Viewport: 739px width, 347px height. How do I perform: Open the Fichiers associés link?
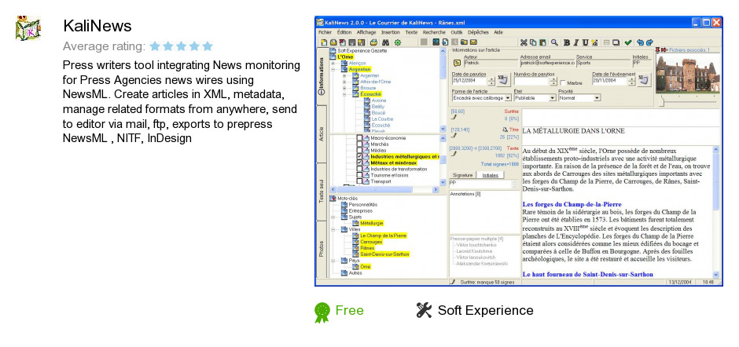[689, 50]
